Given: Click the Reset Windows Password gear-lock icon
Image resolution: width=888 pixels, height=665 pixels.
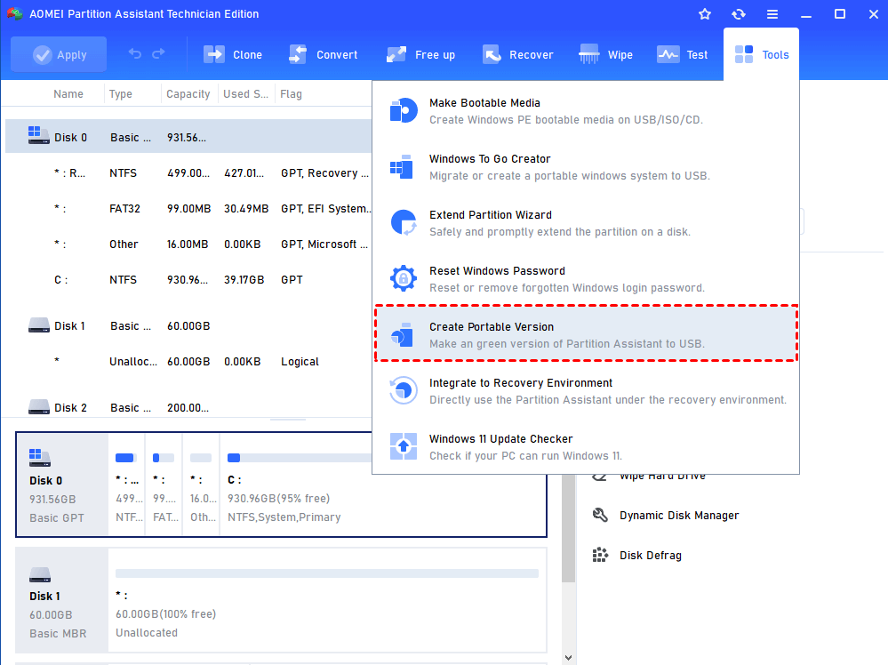Looking at the screenshot, I should coord(404,278).
